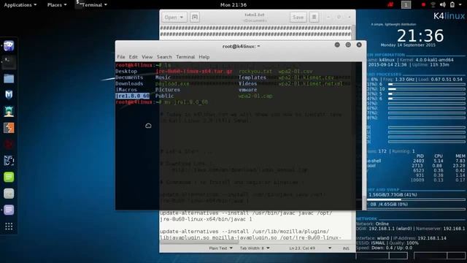Image resolution: width=467 pixels, height=263 pixels.
Task: Click wpa2-01.cap in terminal listing
Action: click(255, 96)
